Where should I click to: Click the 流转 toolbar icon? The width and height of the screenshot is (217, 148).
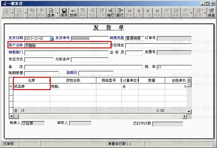[x=185, y=13]
